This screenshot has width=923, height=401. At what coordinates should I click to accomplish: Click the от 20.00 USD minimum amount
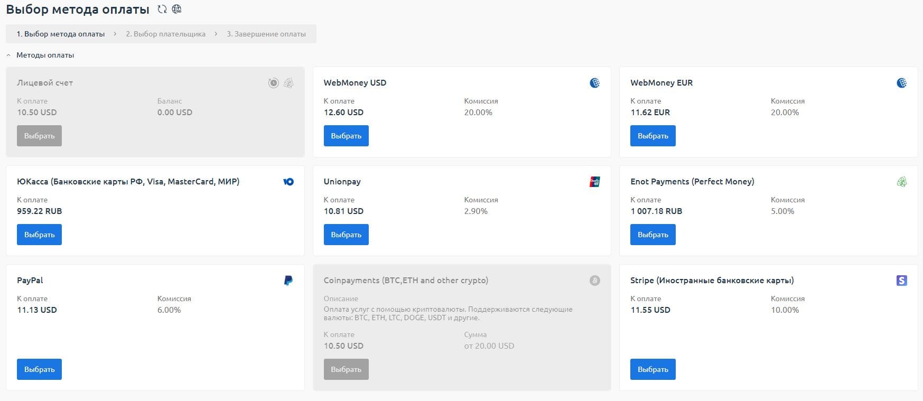tap(489, 346)
